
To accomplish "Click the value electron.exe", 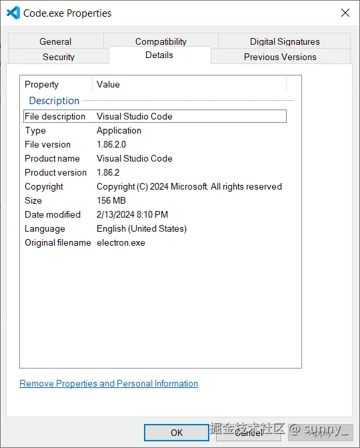I will pos(121,242).
